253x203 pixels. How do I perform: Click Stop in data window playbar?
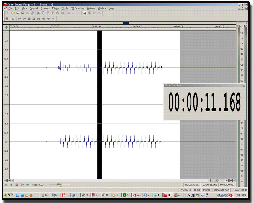16,185
